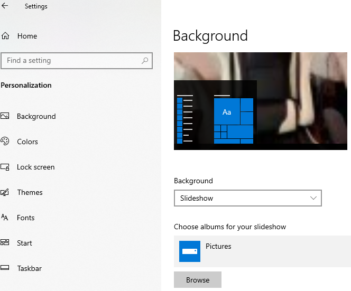The width and height of the screenshot is (351, 291).
Task: Open the Colors settings section
Action: point(27,142)
